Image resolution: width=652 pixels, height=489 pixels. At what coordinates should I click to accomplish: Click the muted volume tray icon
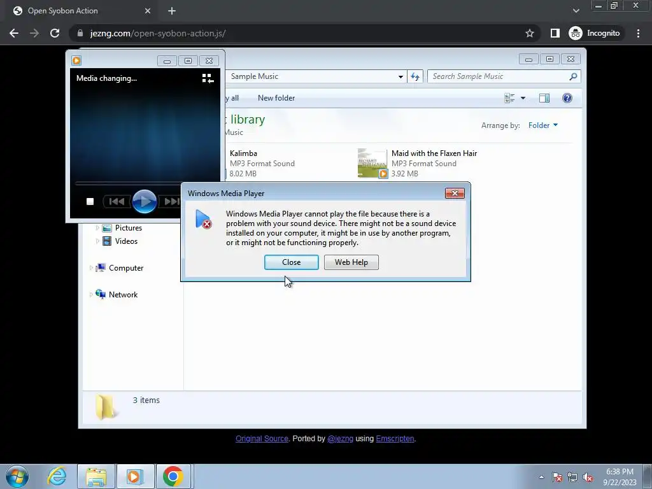pyautogui.click(x=588, y=478)
